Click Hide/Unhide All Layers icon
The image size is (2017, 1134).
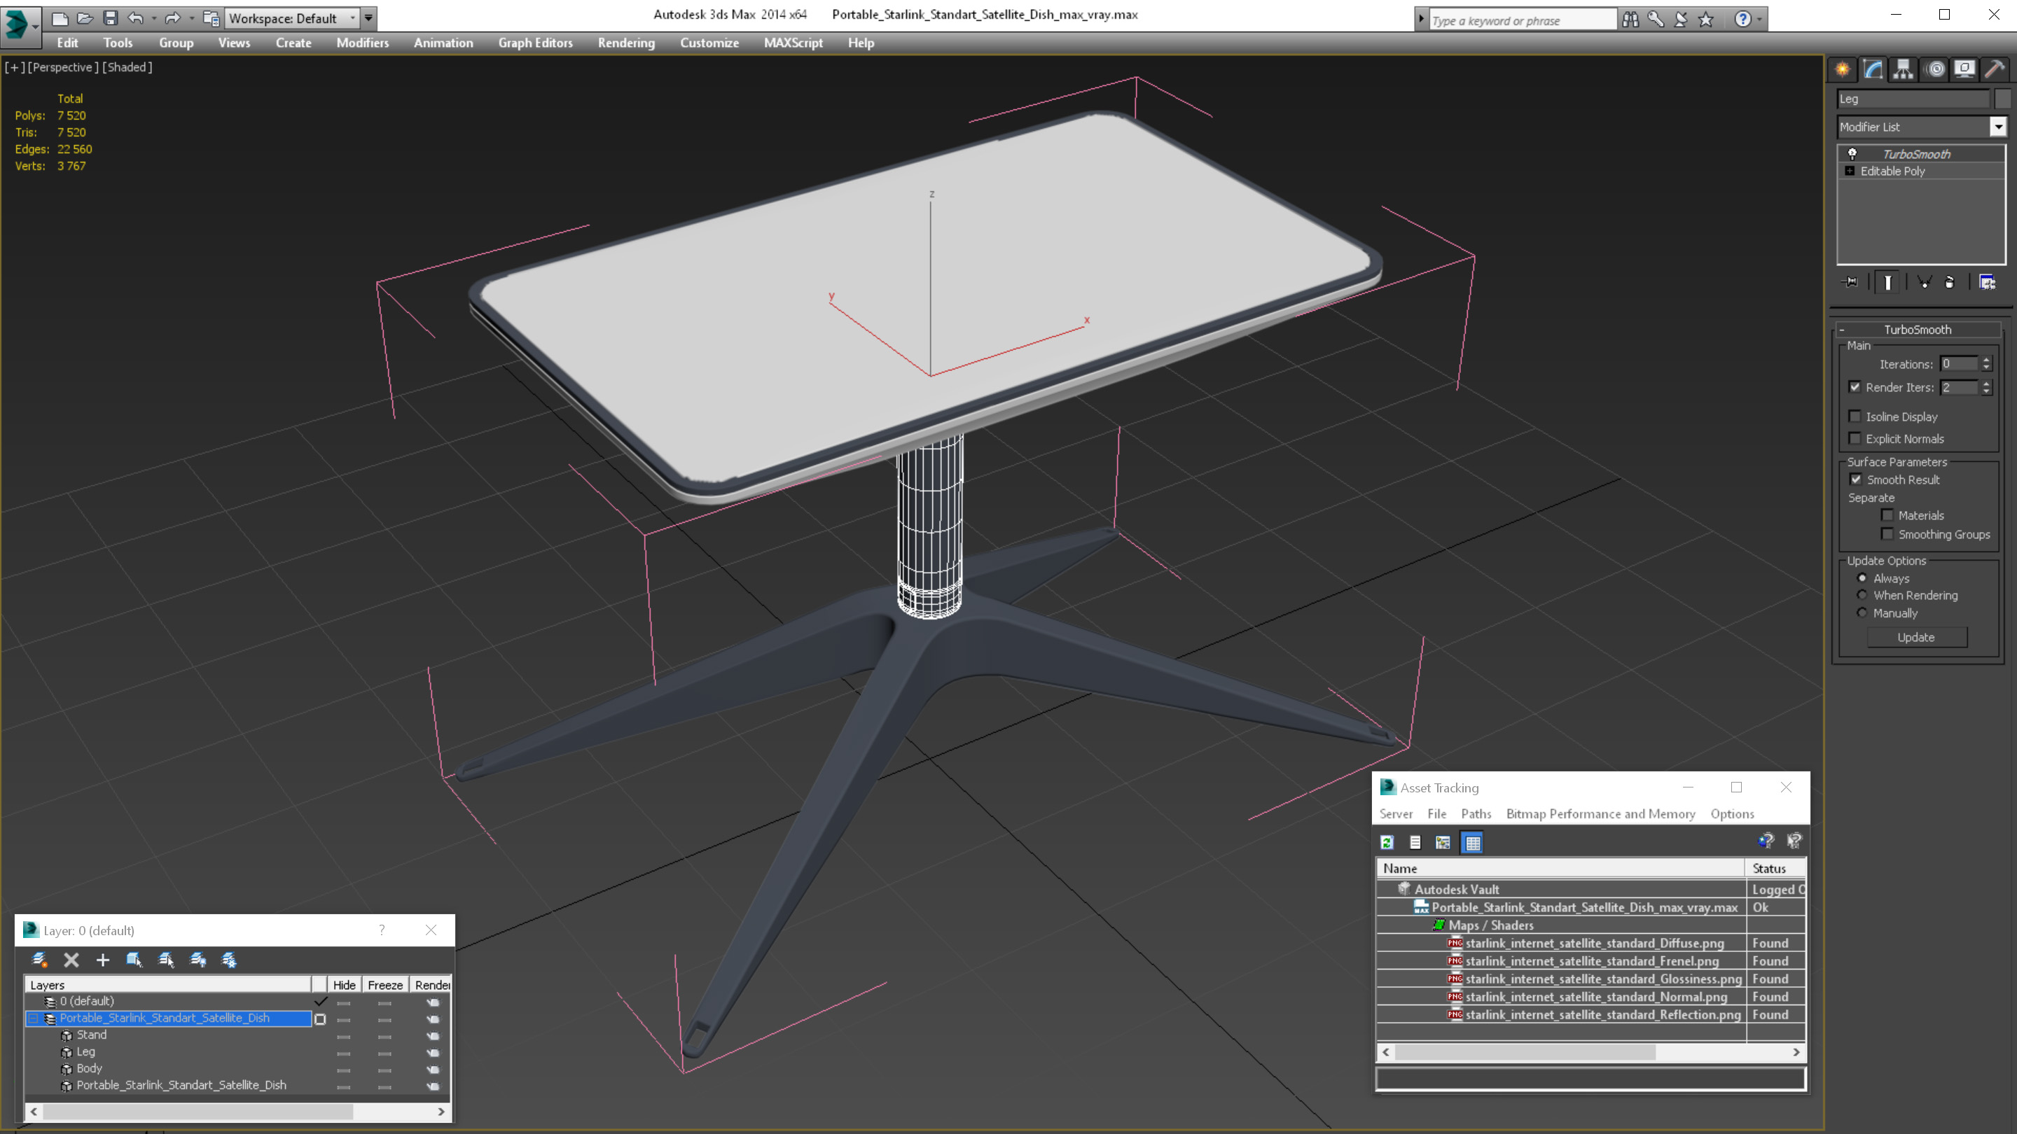tap(198, 960)
